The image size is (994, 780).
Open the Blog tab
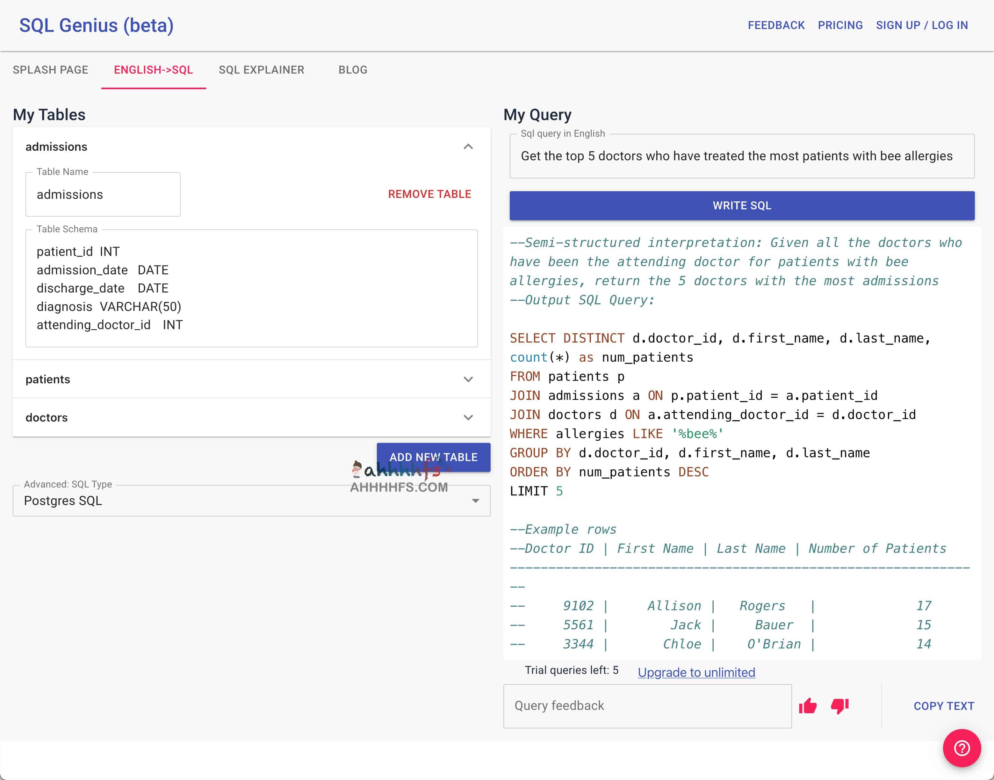[x=352, y=70]
